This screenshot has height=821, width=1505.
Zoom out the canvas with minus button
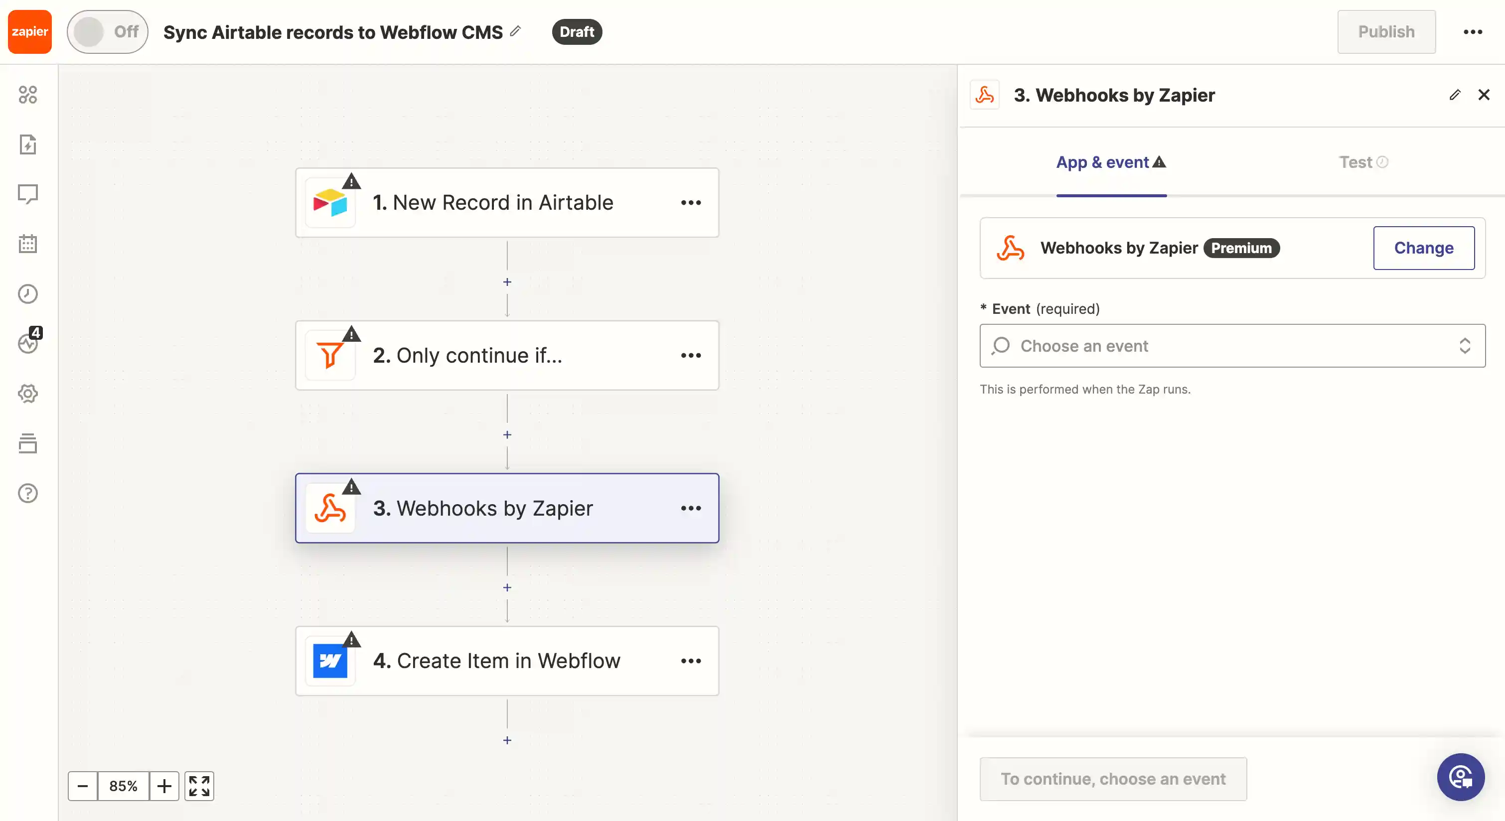point(82,786)
